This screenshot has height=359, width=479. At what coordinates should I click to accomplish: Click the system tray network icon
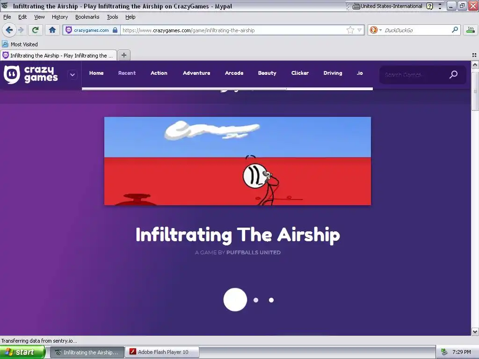(x=444, y=352)
